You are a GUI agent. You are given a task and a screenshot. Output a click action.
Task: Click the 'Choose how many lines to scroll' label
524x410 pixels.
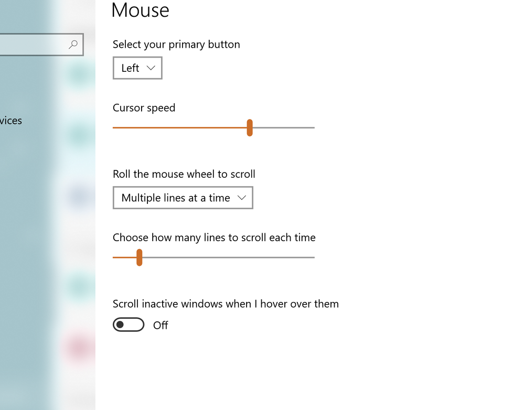[214, 238]
